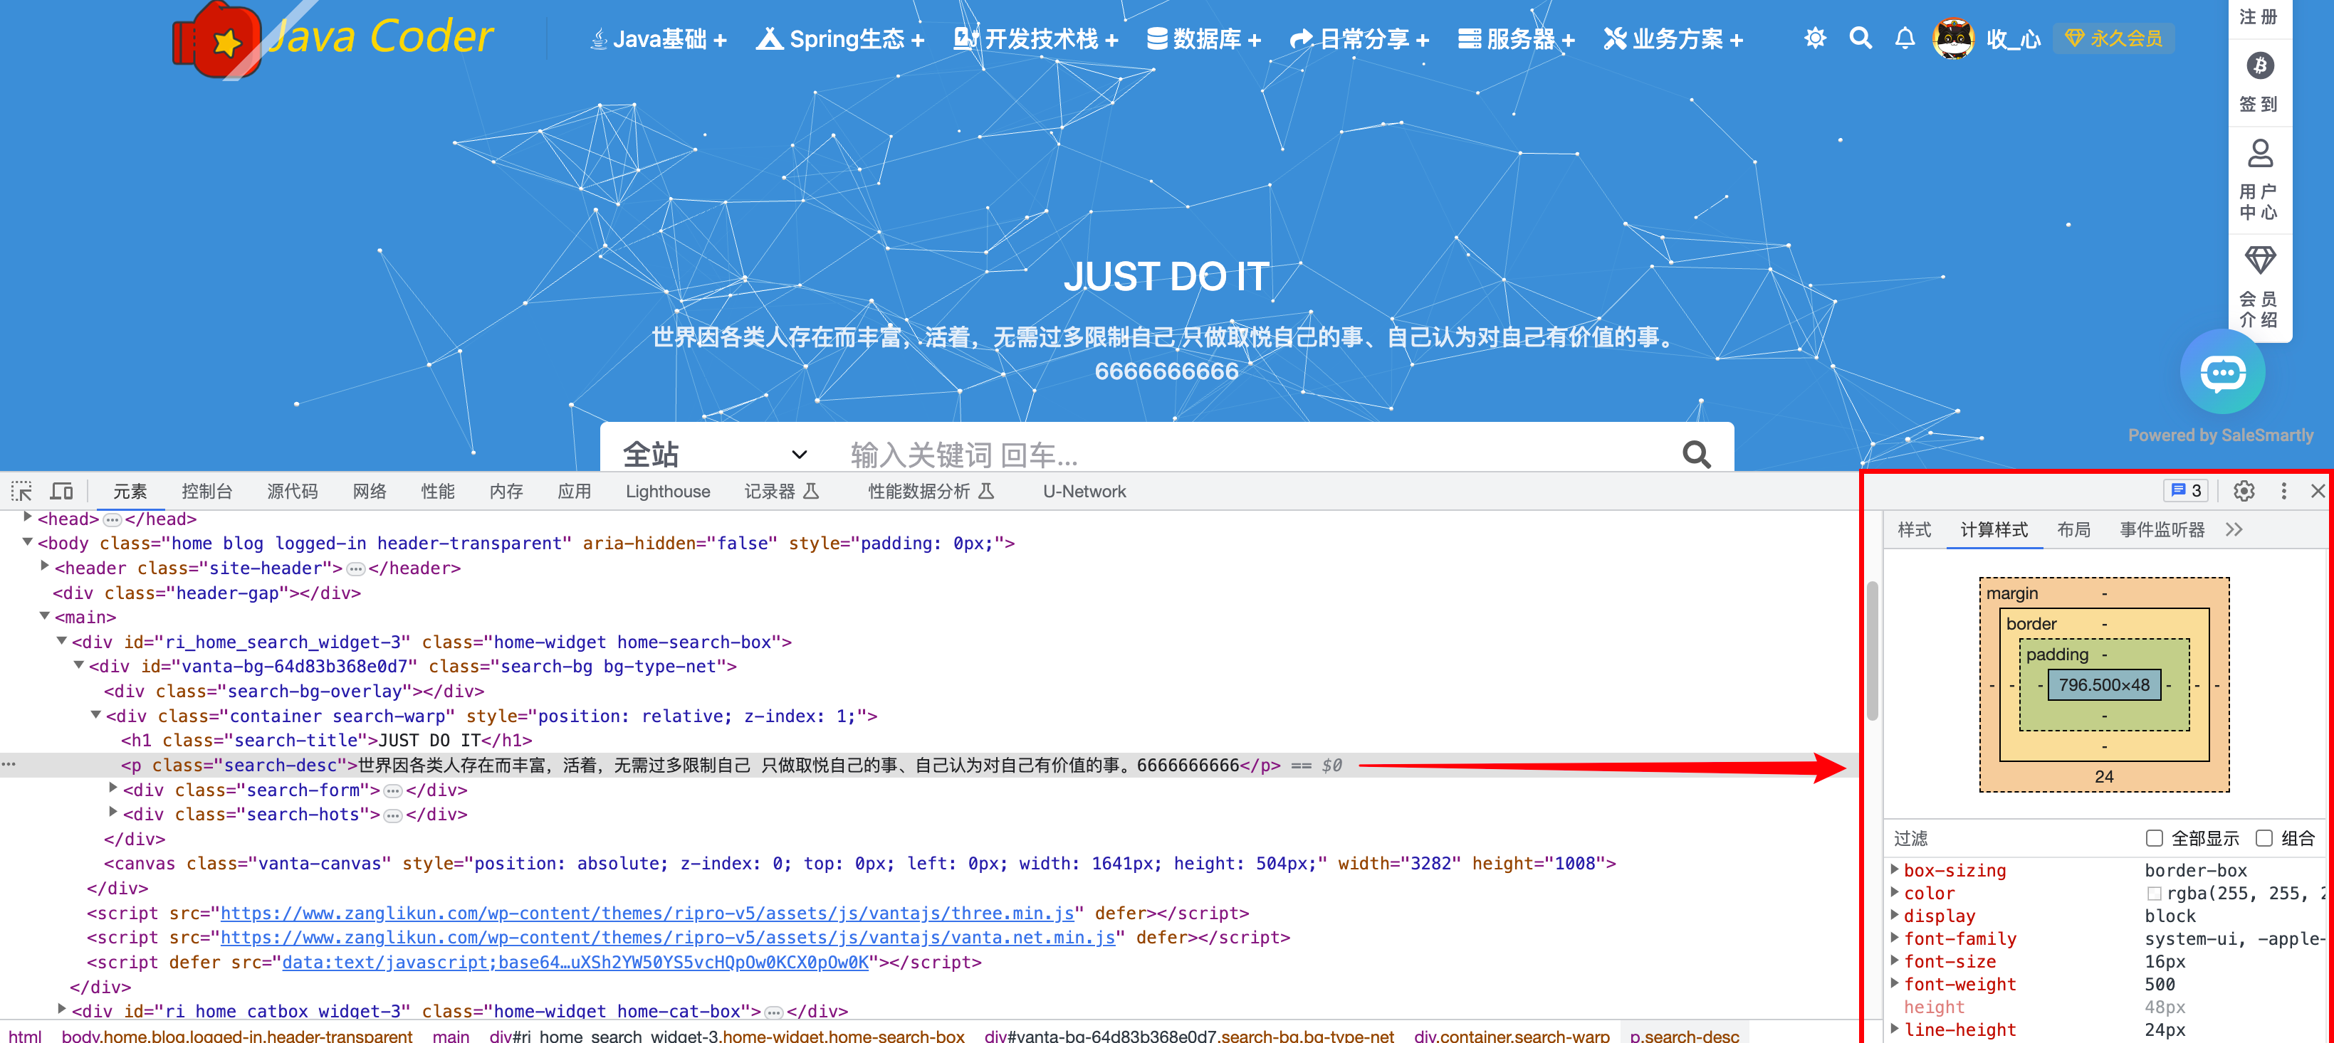Show more sidebar tabs via double chevron
2334x1043 pixels.
click(x=2234, y=529)
